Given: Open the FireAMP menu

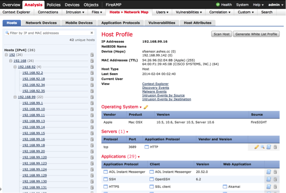Looking at the screenshot, I should [113, 5].
